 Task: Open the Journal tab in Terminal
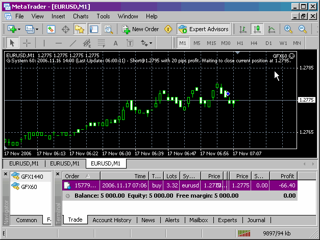click(256, 220)
